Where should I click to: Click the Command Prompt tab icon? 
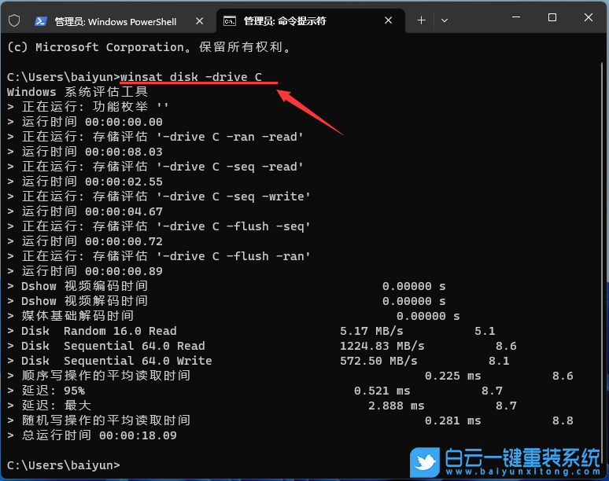point(230,21)
